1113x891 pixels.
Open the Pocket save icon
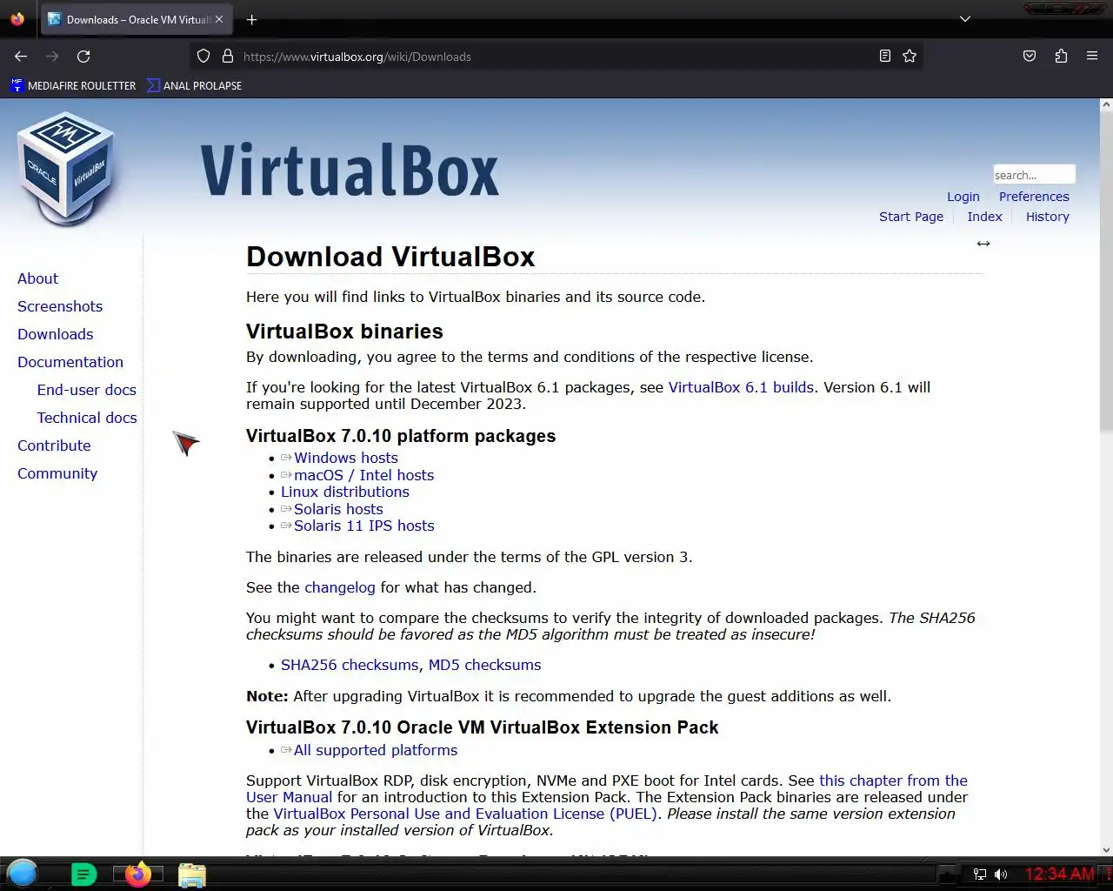pos(1030,57)
